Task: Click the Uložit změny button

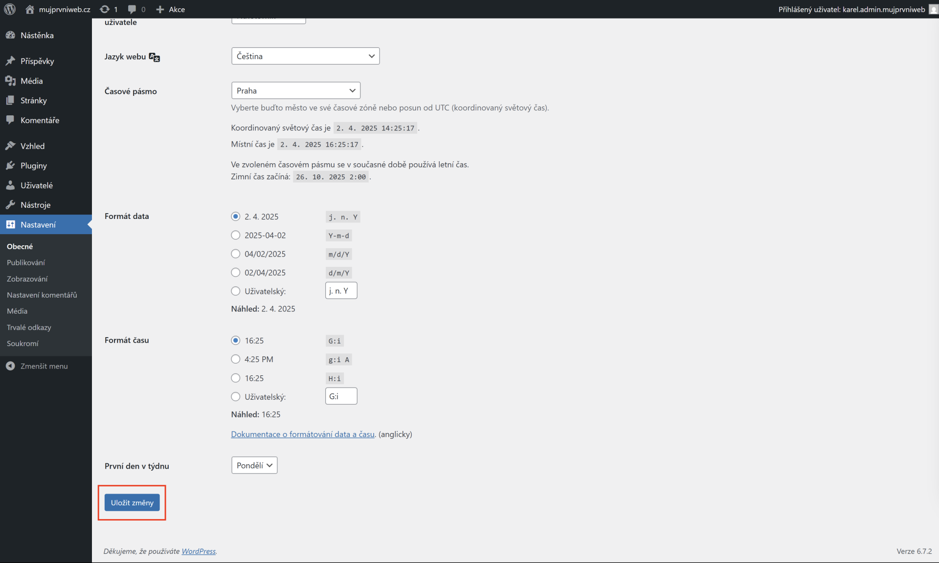Action: pos(132,502)
